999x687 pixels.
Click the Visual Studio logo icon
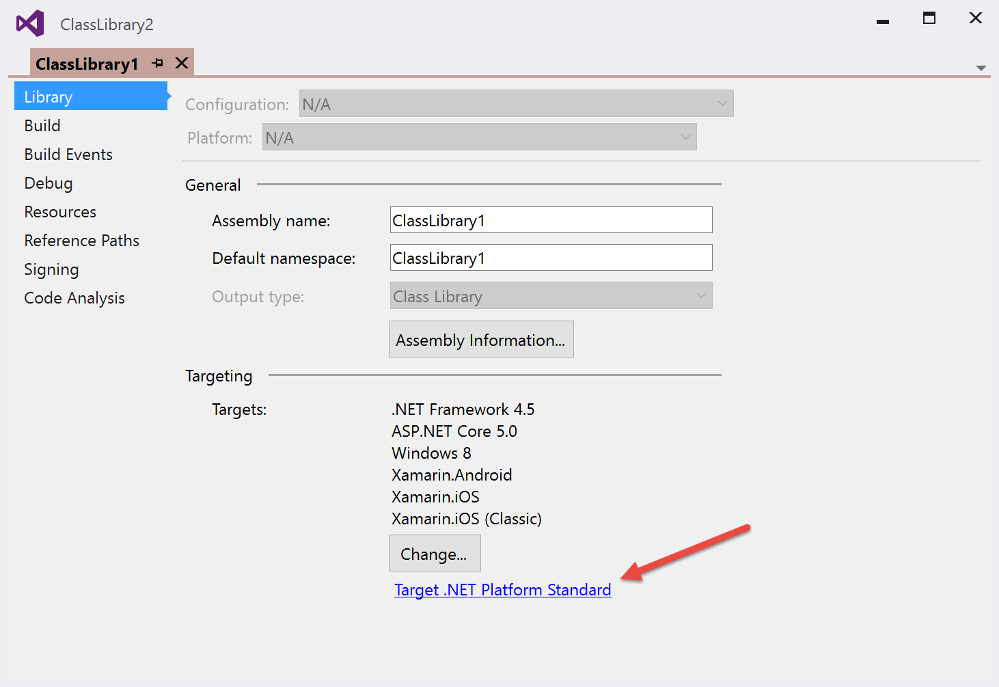30,24
